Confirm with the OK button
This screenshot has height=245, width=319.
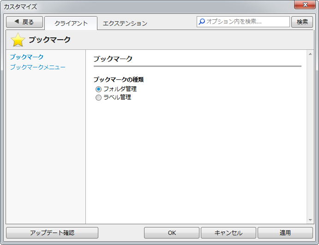click(x=172, y=233)
